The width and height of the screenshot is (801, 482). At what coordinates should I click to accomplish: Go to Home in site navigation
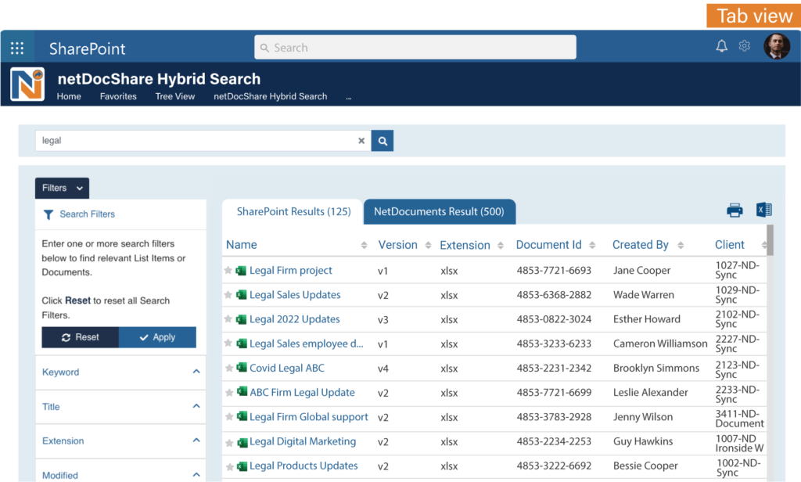(69, 96)
